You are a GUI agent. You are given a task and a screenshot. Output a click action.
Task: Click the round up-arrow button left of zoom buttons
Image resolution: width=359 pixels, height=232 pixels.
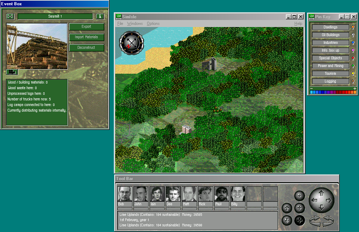click(x=287, y=208)
